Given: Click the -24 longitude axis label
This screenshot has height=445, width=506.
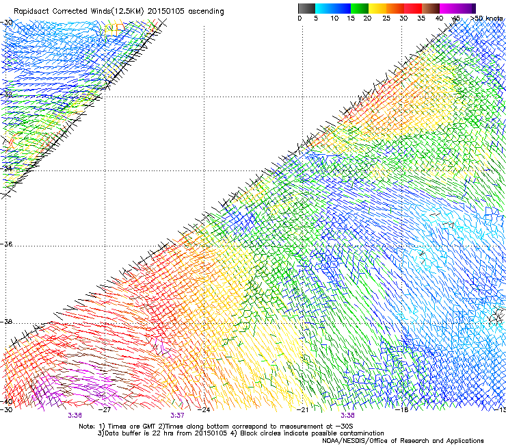Looking at the screenshot, I should 204,410.
